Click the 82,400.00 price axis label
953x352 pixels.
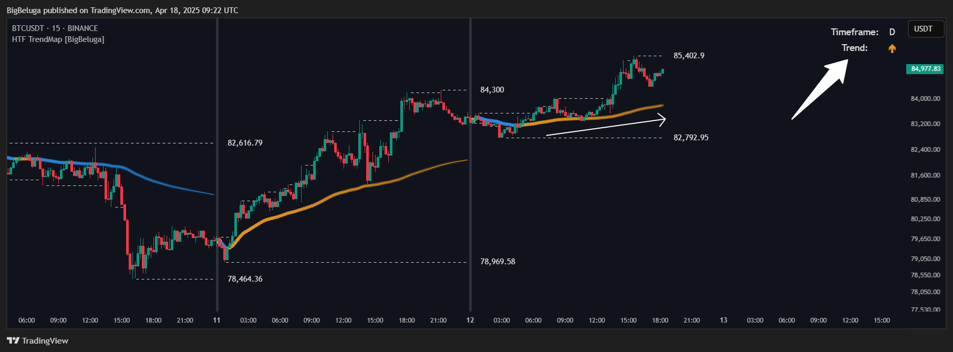coord(926,150)
